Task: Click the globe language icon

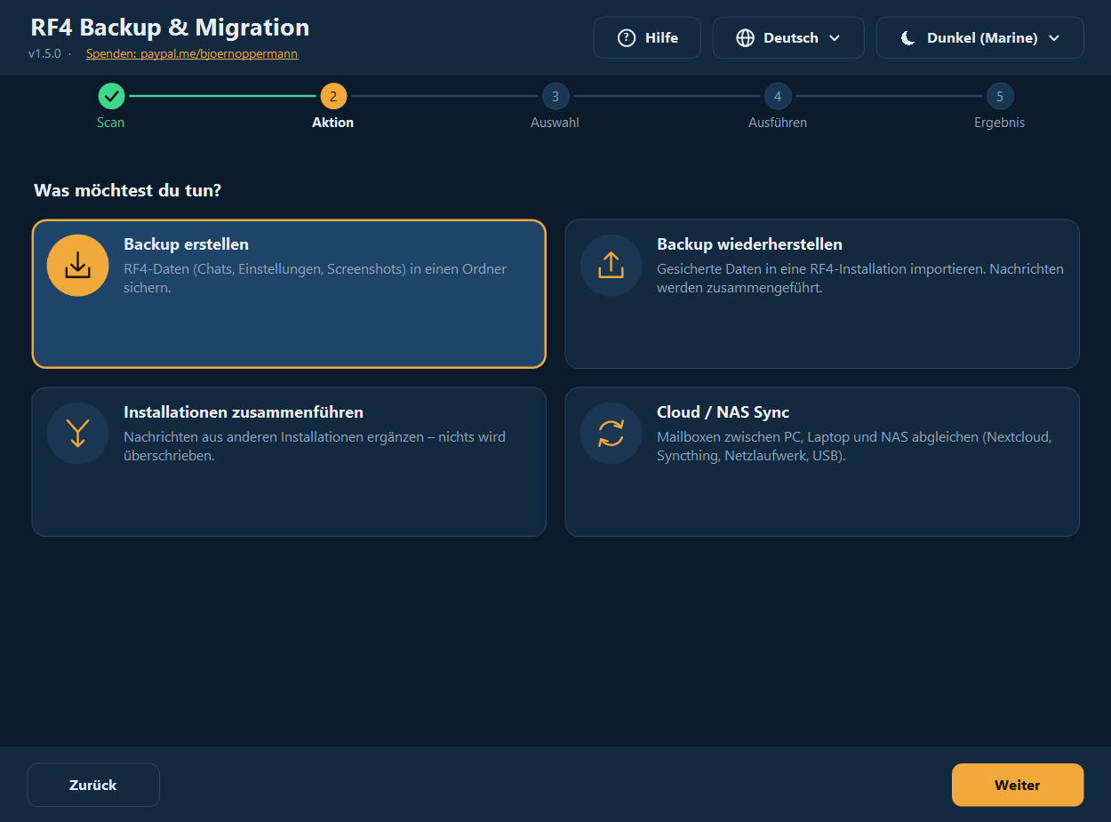Action: [746, 38]
